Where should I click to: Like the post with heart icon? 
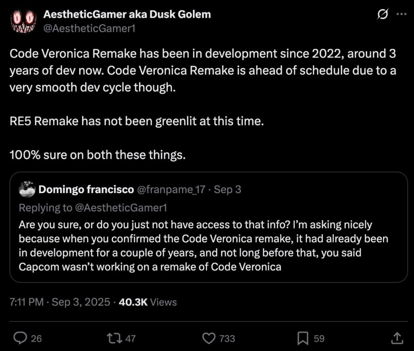tap(209, 338)
